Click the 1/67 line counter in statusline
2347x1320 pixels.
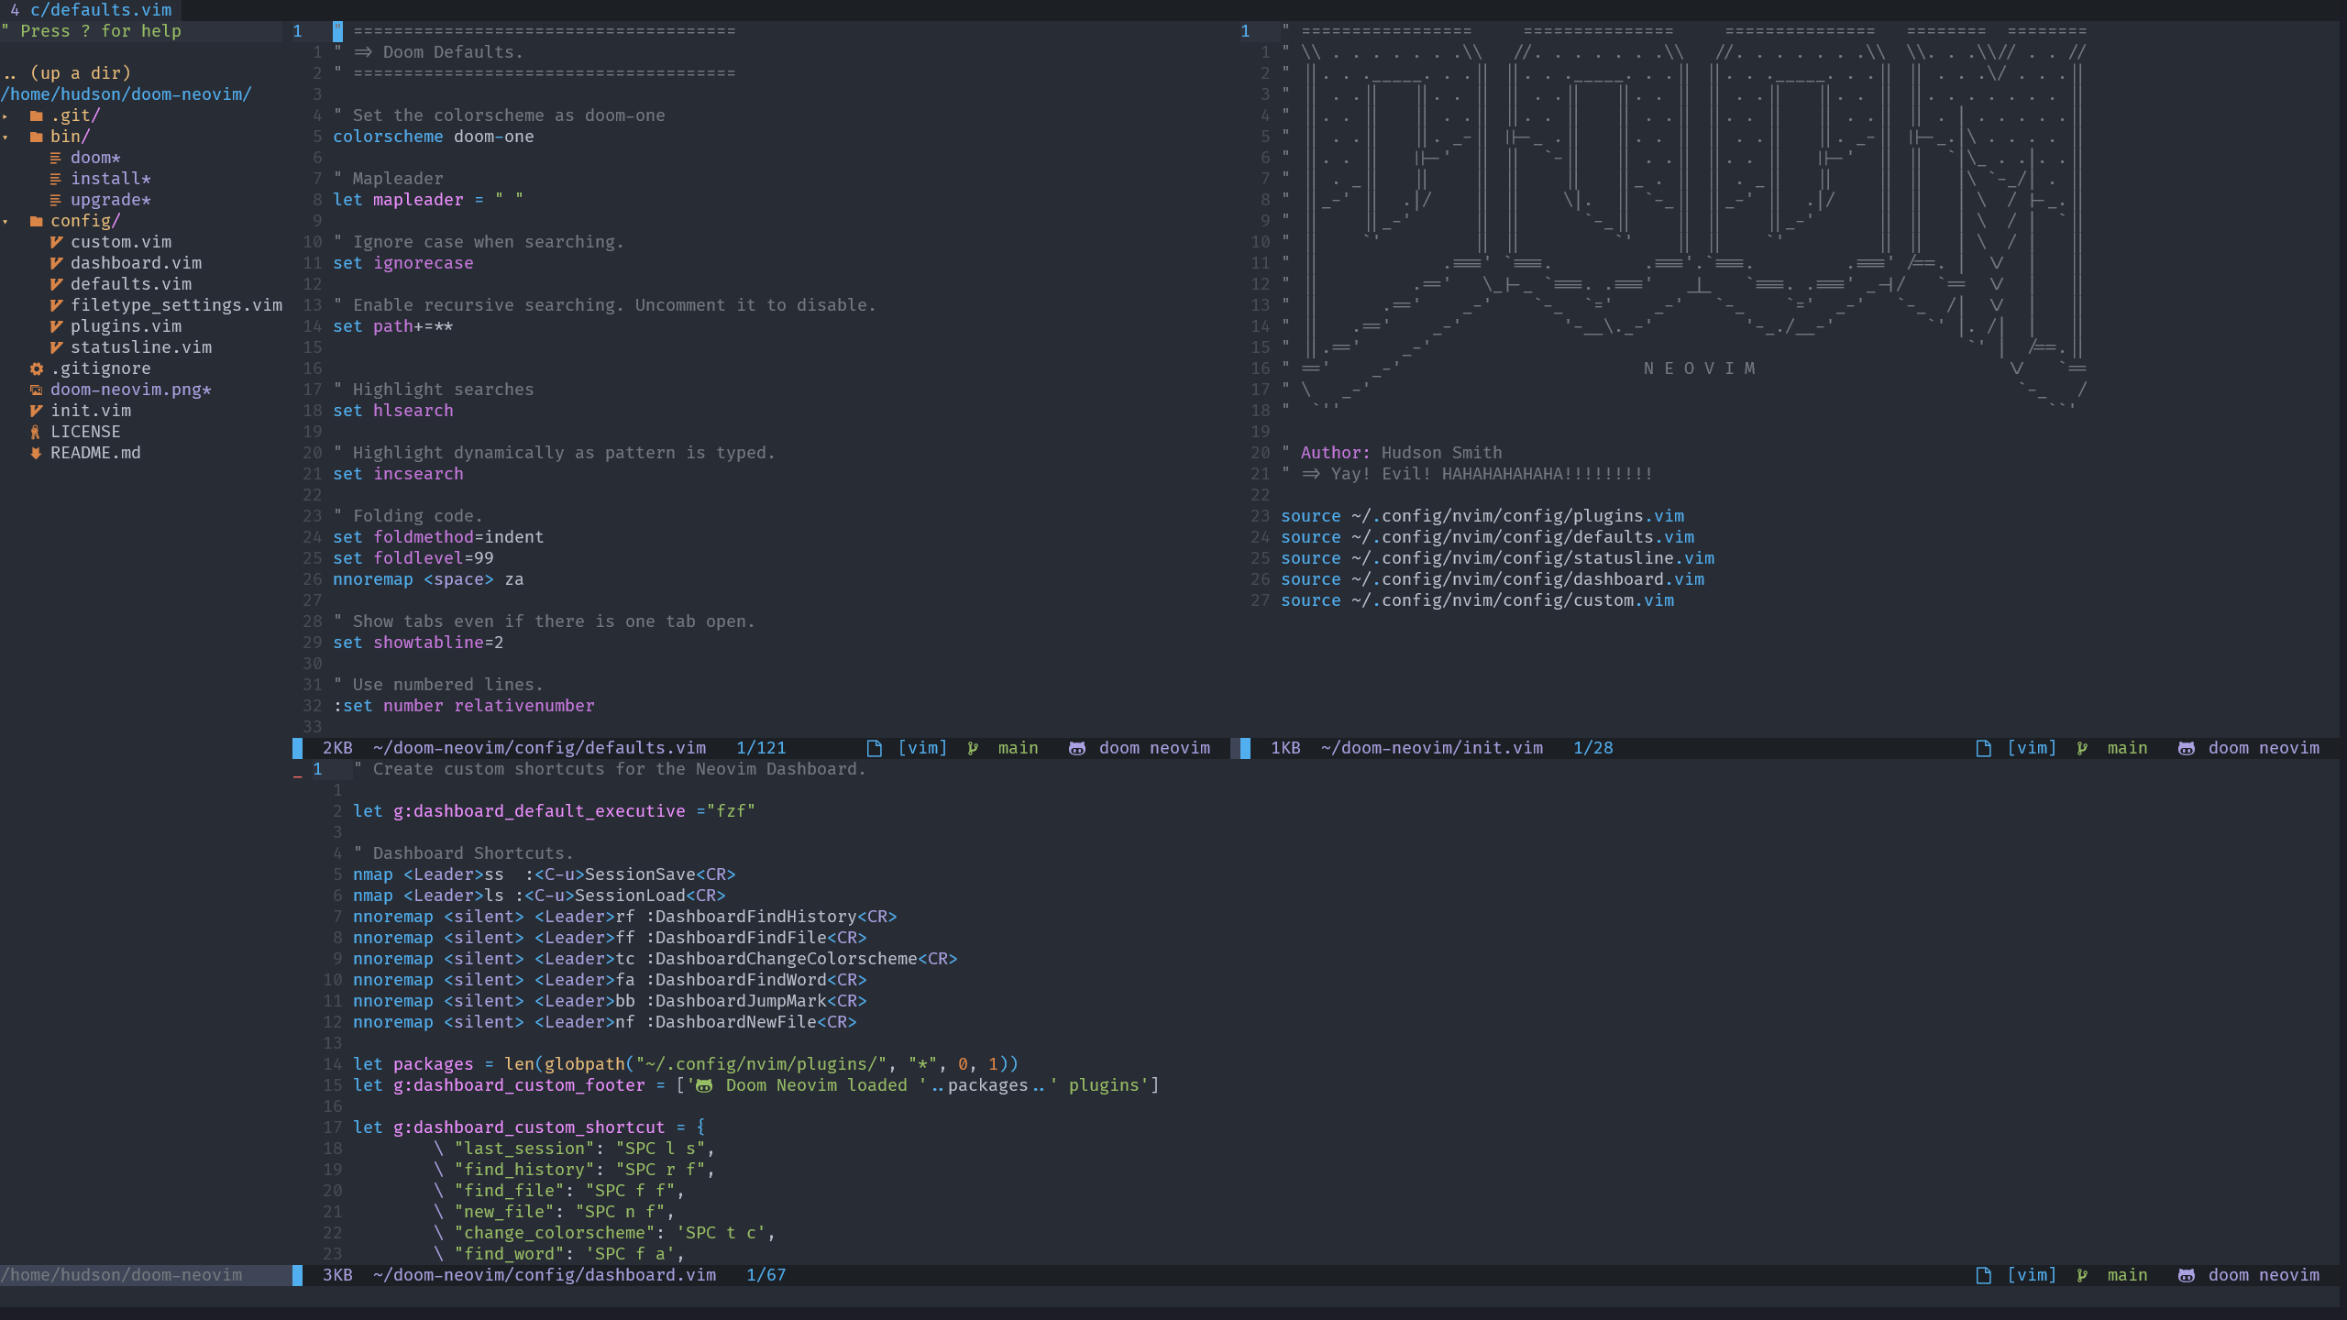[766, 1275]
